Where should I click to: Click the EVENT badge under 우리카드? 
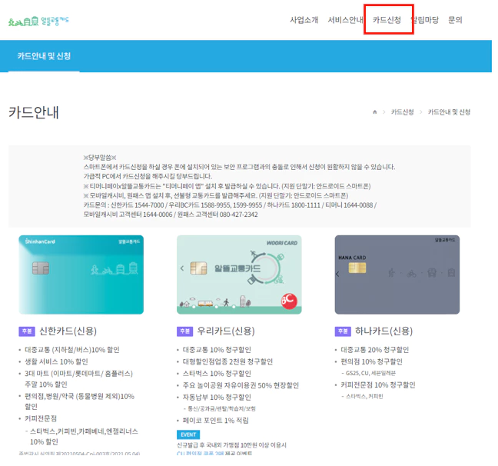click(188, 434)
